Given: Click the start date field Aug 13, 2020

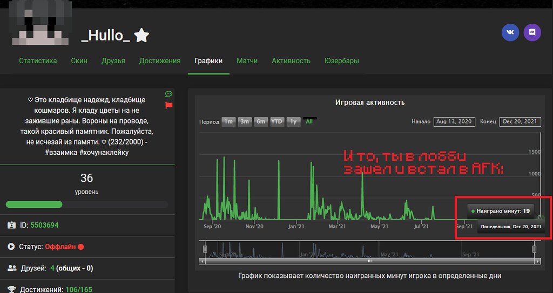Looking at the screenshot, I should 453,122.
